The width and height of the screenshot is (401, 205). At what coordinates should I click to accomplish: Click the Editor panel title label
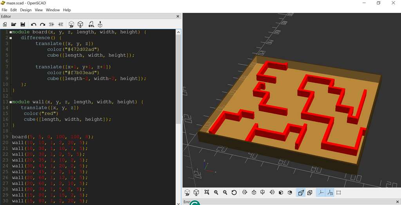(x=6, y=16)
